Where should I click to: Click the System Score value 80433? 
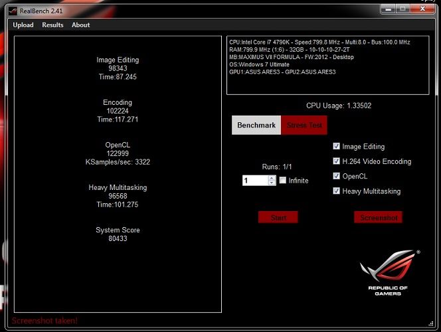click(x=118, y=238)
